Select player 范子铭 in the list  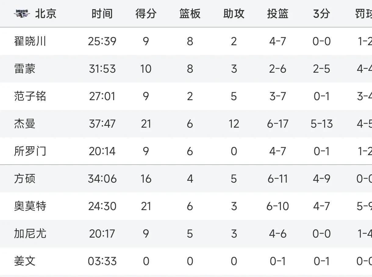pos(30,96)
